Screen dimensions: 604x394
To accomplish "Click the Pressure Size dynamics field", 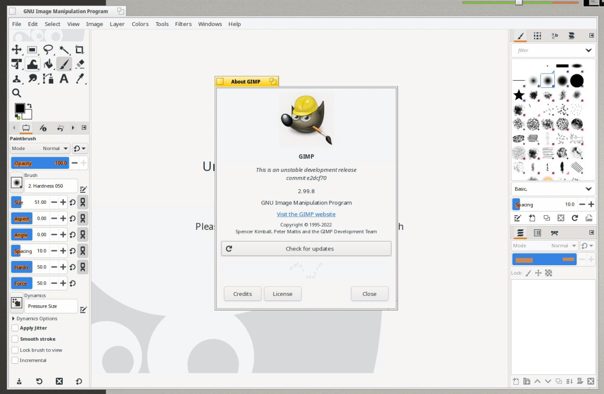I will [x=51, y=306].
